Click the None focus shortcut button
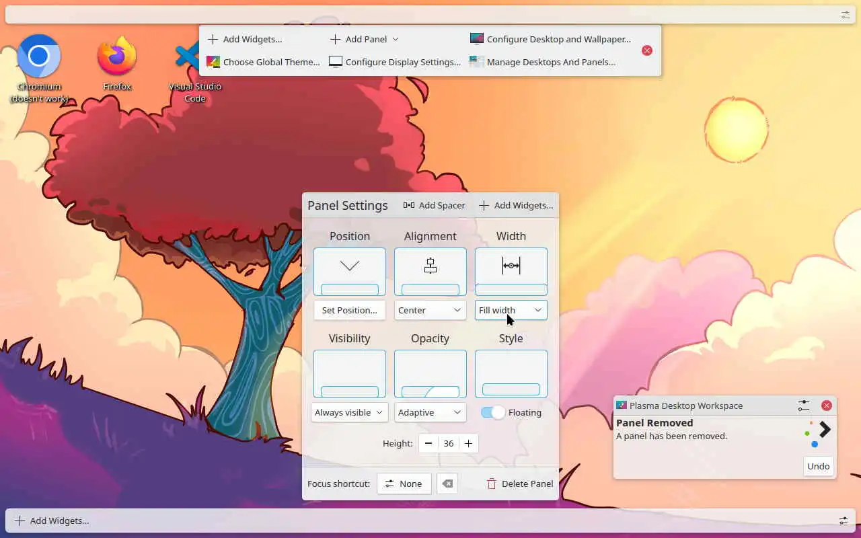This screenshot has width=861, height=538. (404, 484)
